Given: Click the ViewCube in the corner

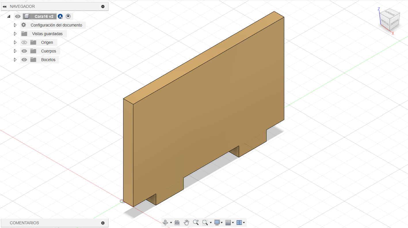Looking at the screenshot, I should [390, 20].
